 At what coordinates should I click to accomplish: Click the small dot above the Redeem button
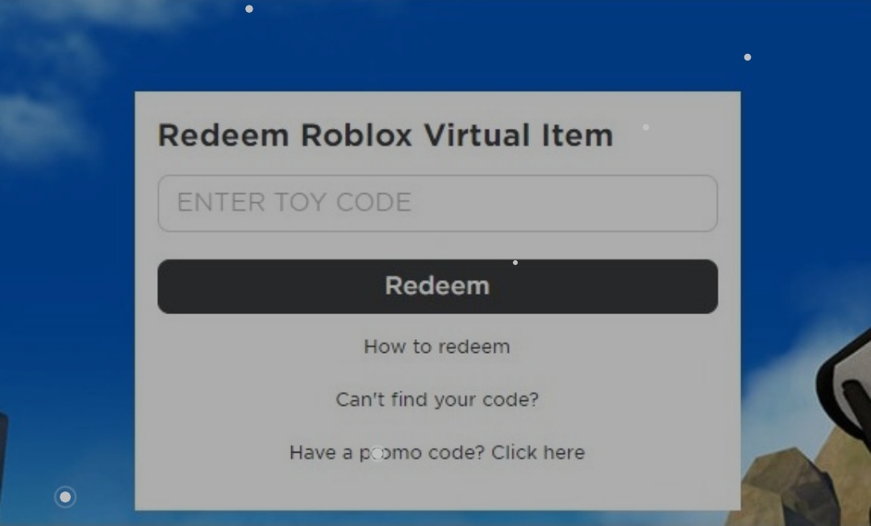coord(515,263)
